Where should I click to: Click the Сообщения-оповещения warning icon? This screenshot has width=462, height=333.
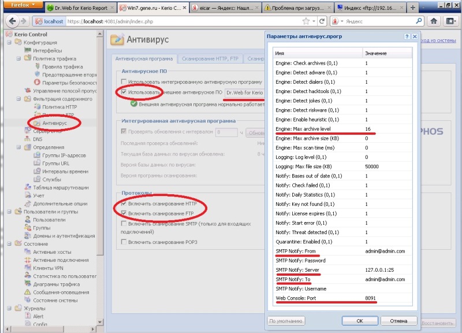click(28, 293)
